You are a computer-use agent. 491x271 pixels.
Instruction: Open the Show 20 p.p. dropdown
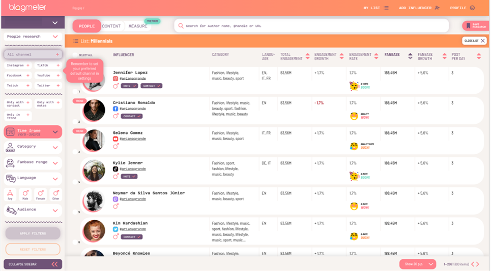(x=418, y=264)
